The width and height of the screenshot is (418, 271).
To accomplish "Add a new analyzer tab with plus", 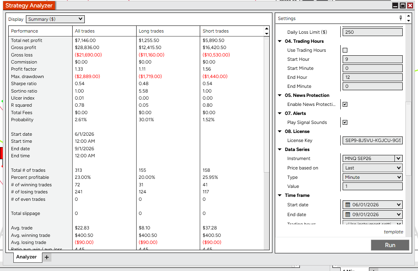I will (47, 257).
